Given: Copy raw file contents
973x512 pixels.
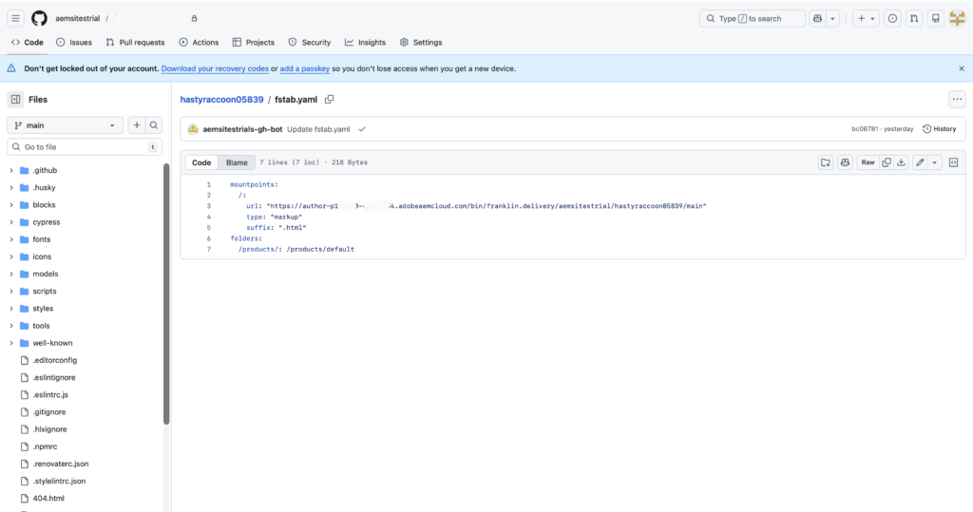Looking at the screenshot, I should (887, 162).
